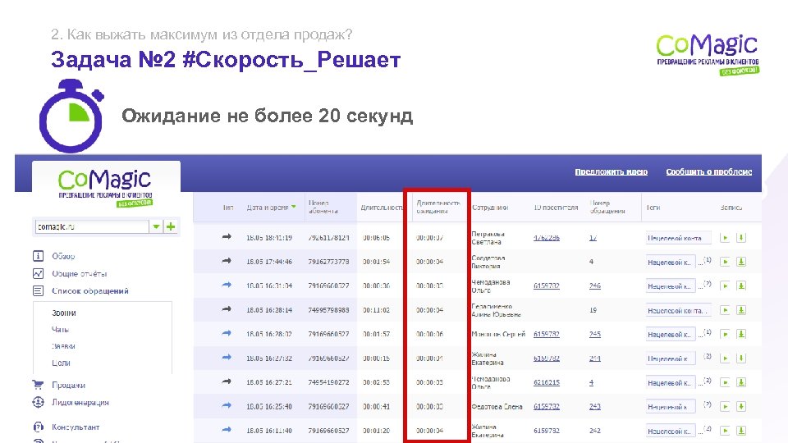Click the tag field in 16:28:14 row
Screen dimensions: 788x443
(x=679, y=310)
